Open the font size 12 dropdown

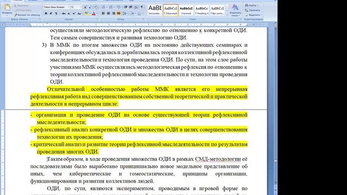pyautogui.click(x=80, y=7)
